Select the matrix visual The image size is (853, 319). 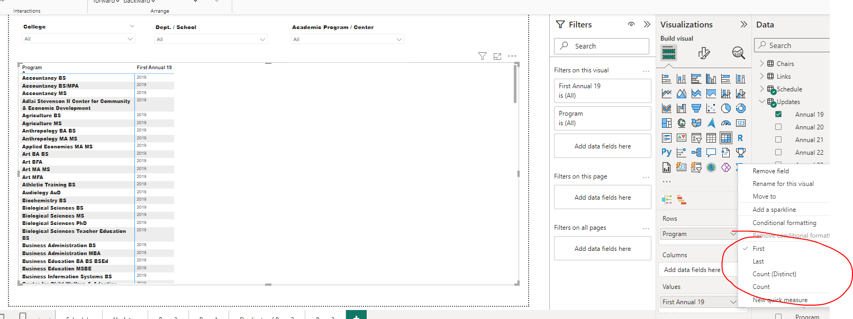click(726, 138)
